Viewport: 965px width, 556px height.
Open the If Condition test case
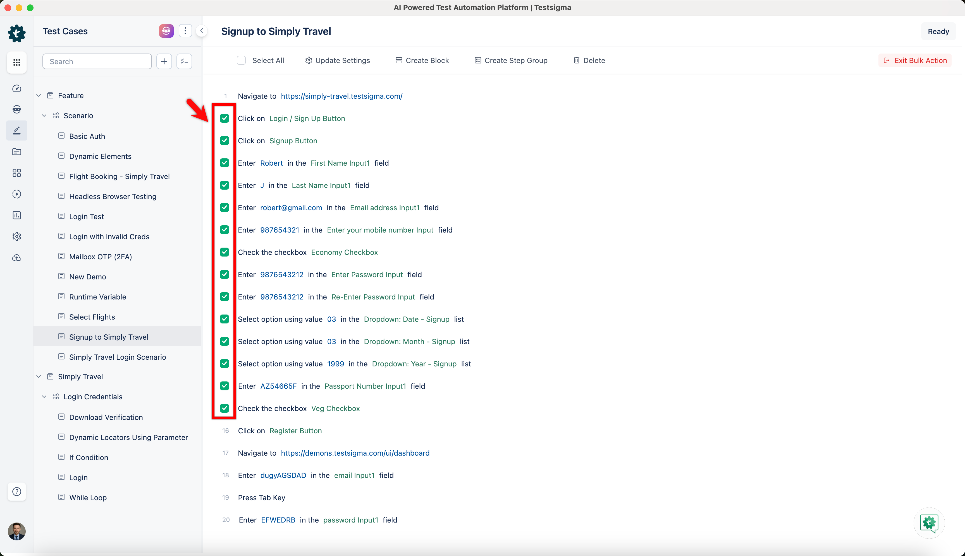(89, 458)
